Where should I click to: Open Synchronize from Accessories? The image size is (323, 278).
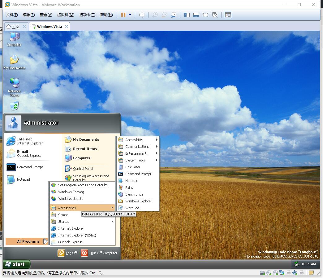click(x=138, y=194)
